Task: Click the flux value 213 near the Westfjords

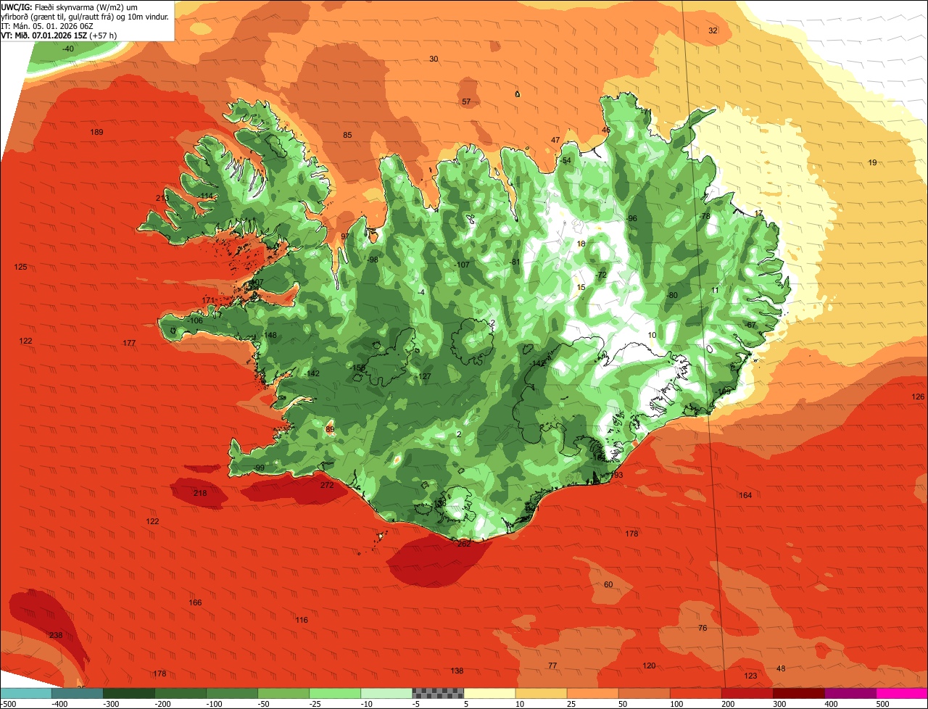Action: coord(162,198)
